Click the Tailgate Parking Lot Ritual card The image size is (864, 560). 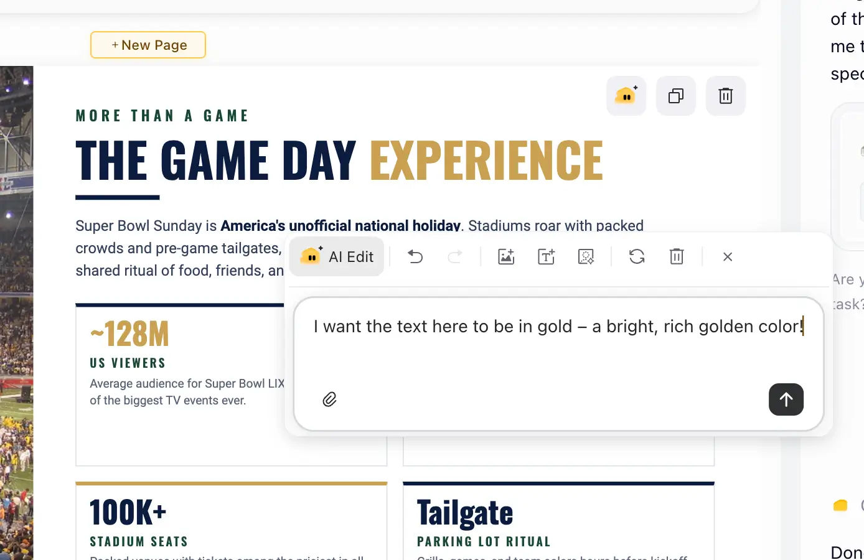(x=558, y=521)
